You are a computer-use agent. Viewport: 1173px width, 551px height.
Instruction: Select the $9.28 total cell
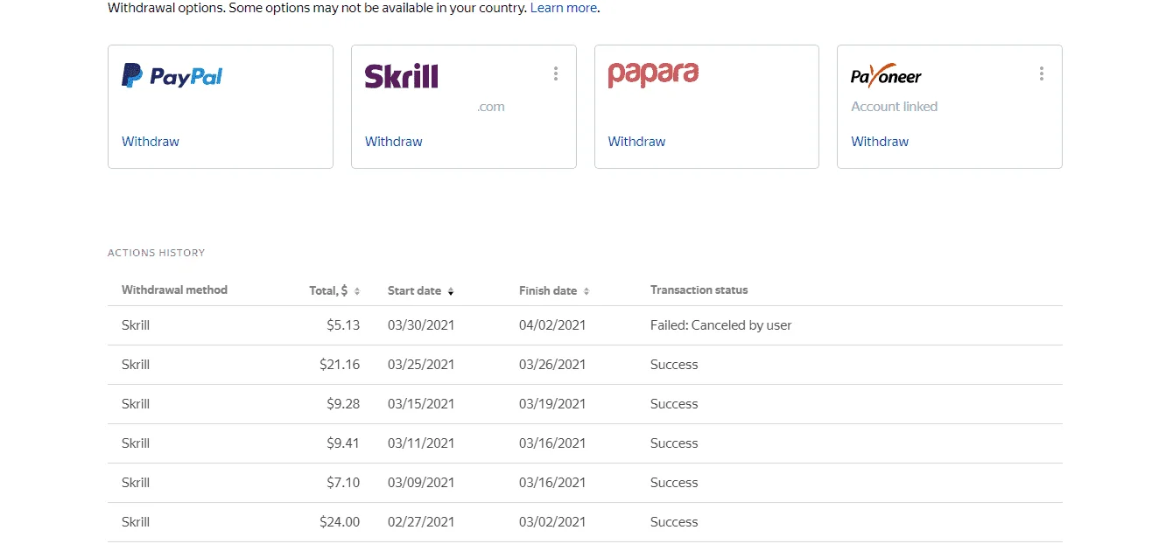(343, 404)
